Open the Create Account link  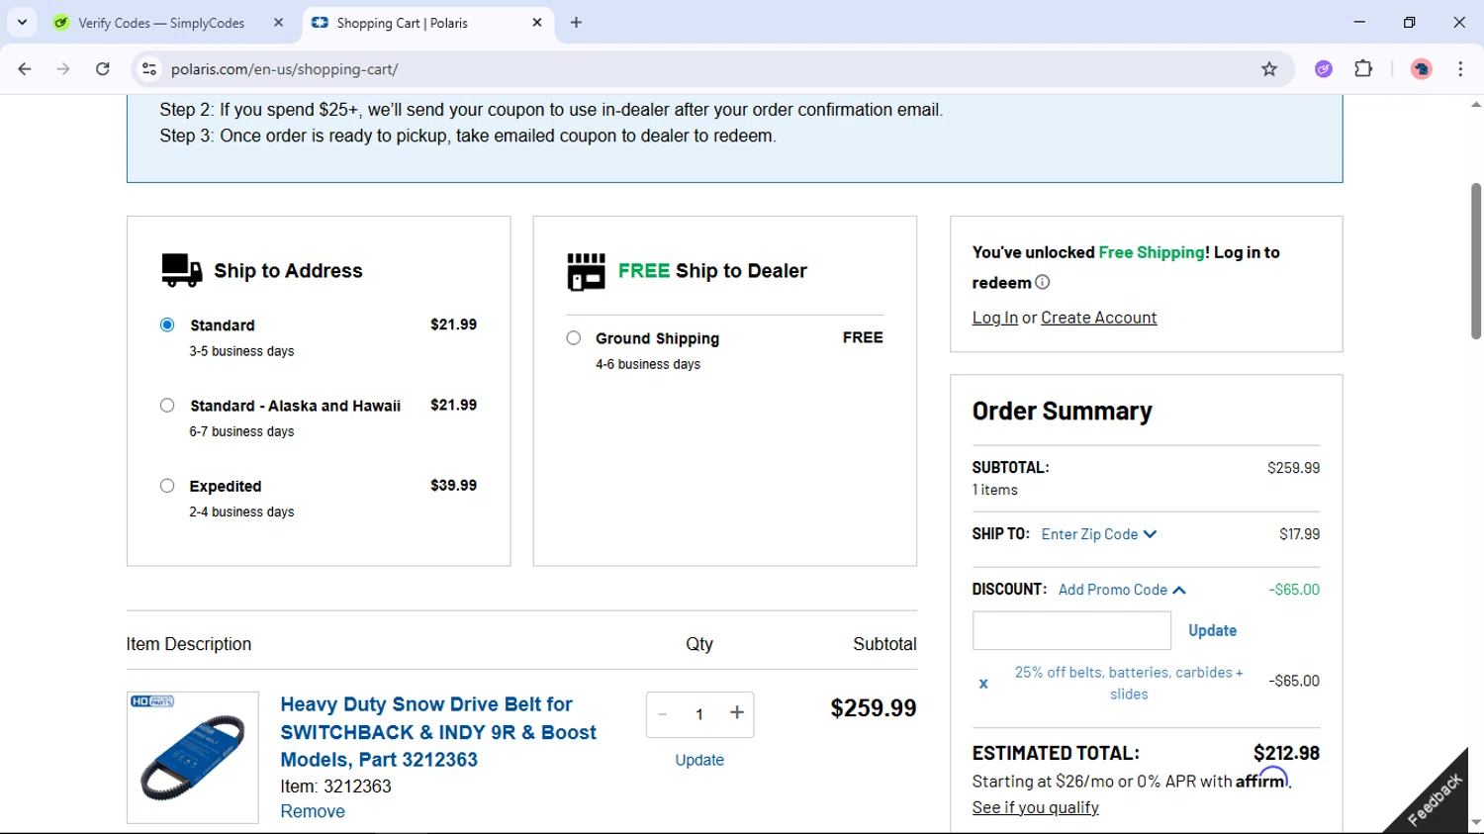1098,318
